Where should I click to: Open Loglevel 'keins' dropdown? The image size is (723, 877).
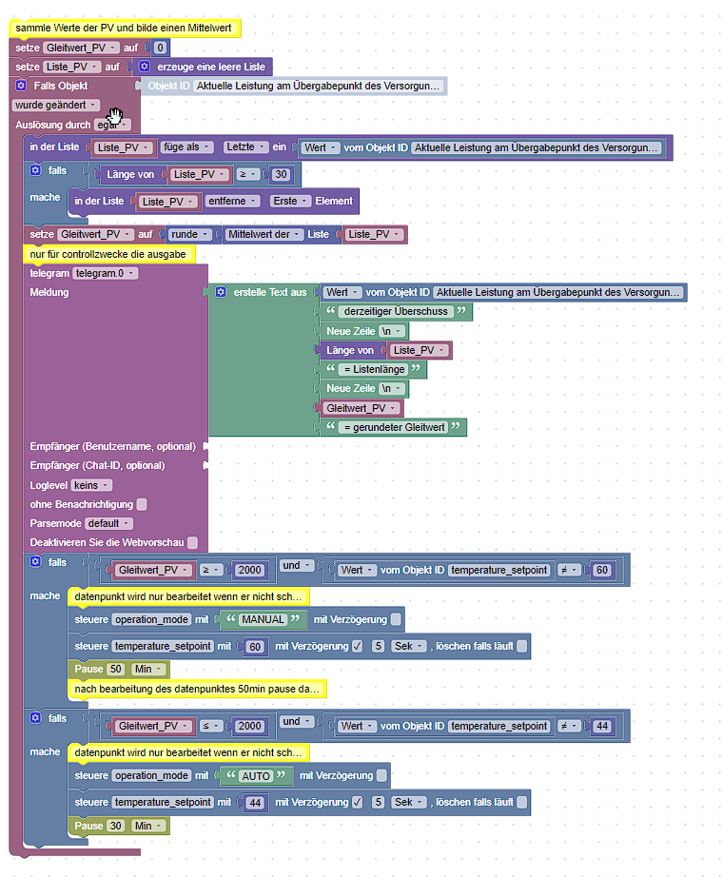[x=91, y=485]
